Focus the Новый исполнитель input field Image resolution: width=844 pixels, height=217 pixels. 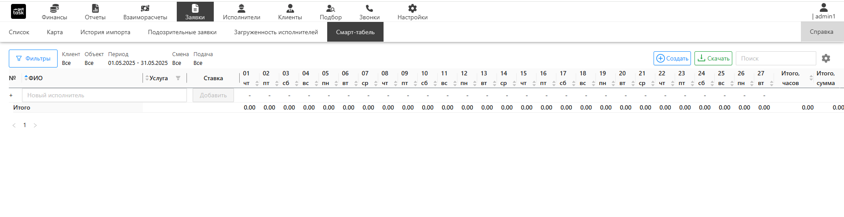tap(104, 95)
